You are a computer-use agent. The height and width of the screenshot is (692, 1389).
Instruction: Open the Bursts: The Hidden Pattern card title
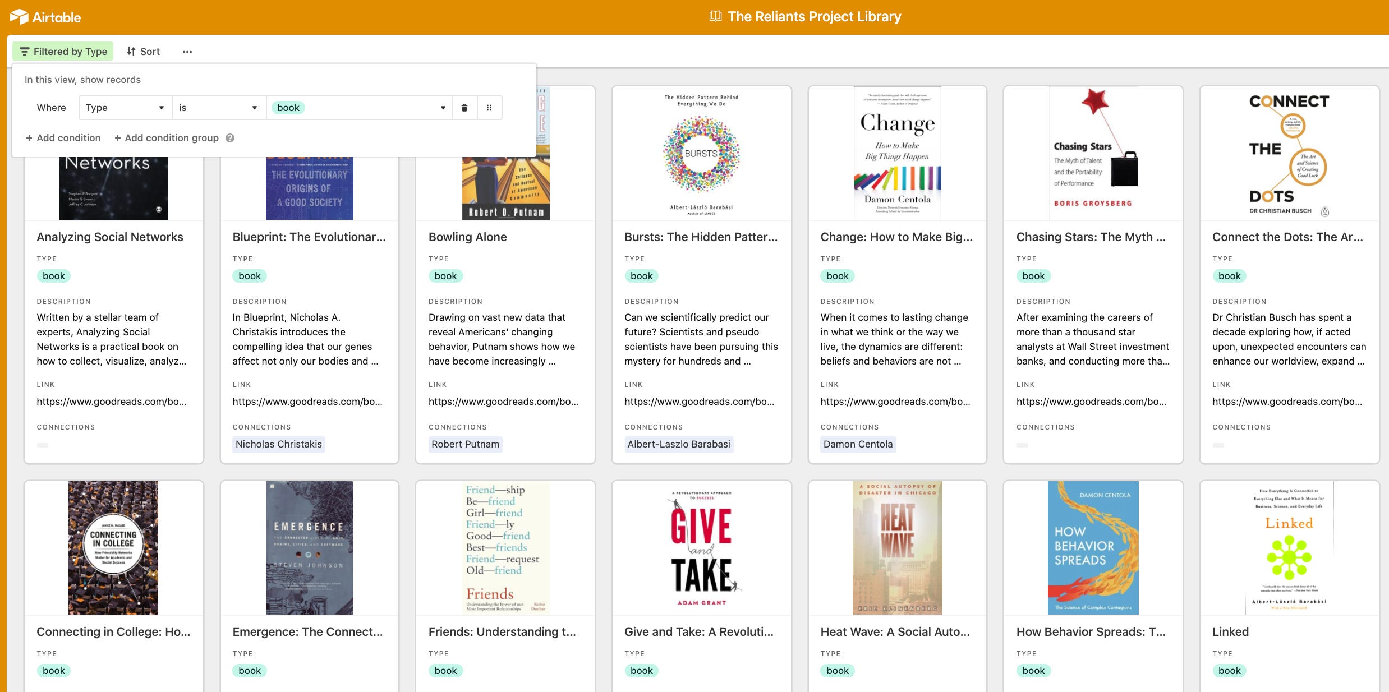click(701, 237)
